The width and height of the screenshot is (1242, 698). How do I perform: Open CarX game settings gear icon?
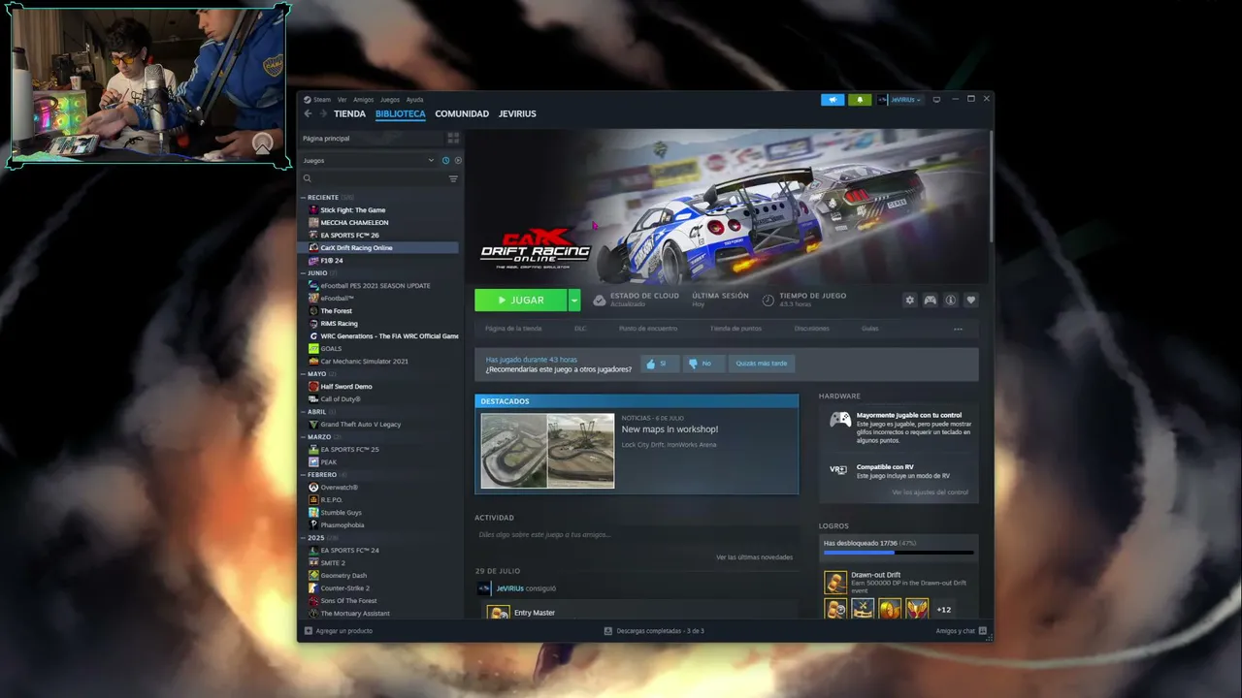pyautogui.click(x=909, y=301)
